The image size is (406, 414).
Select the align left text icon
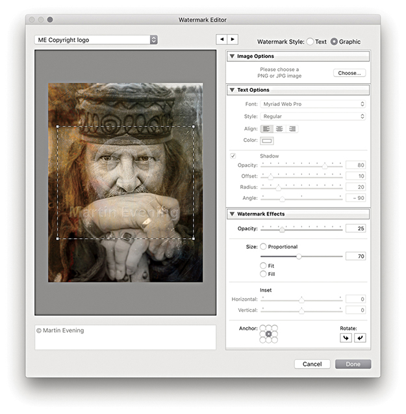(266, 129)
